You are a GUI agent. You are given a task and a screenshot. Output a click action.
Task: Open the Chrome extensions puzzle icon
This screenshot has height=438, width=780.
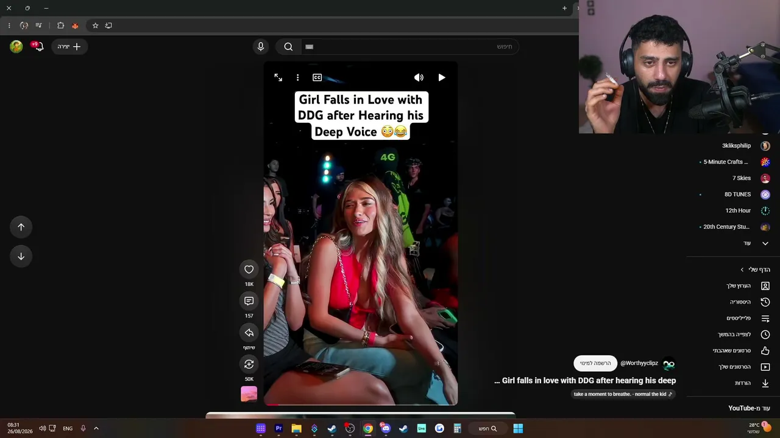point(60,26)
